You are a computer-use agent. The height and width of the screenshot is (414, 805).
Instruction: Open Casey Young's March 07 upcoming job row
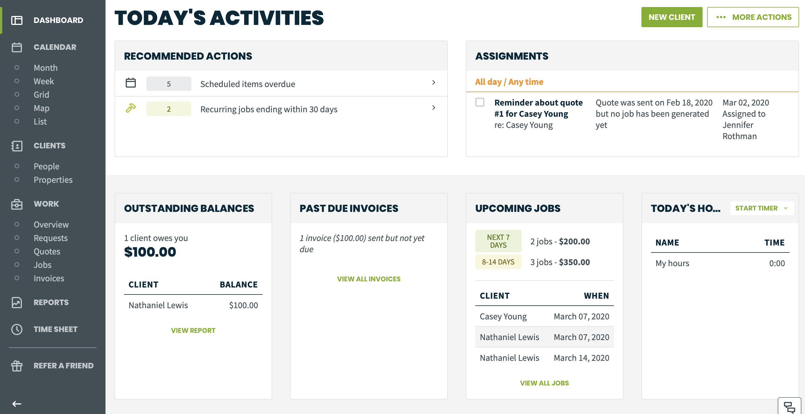coord(544,316)
